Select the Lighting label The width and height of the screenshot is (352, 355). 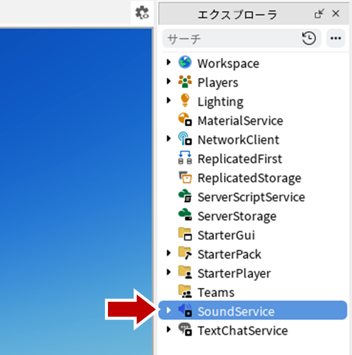point(220,102)
